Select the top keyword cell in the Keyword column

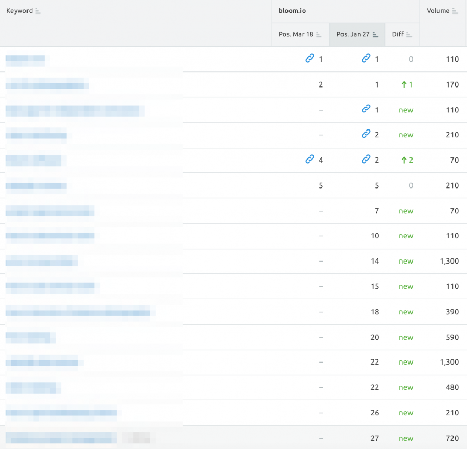pyautogui.click(x=26, y=59)
